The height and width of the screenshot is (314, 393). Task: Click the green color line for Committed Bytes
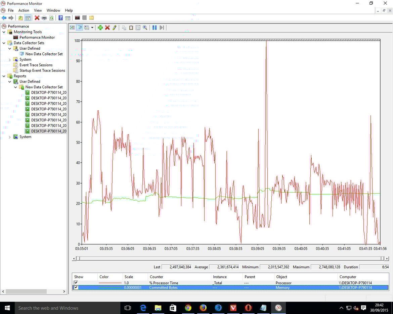tap(110, 287)
